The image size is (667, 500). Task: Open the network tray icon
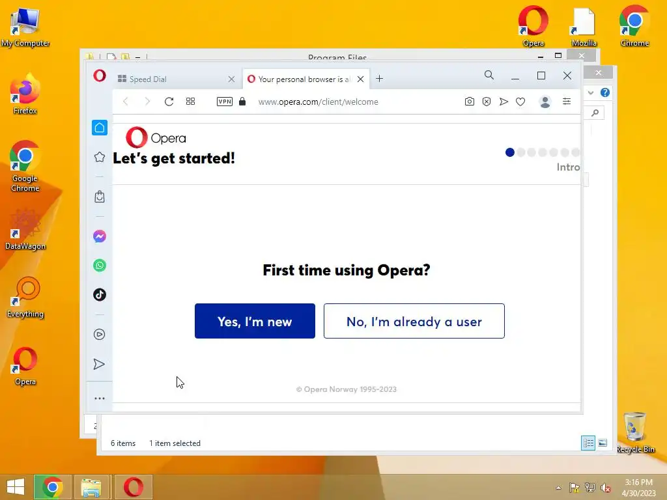click(590, 488)
